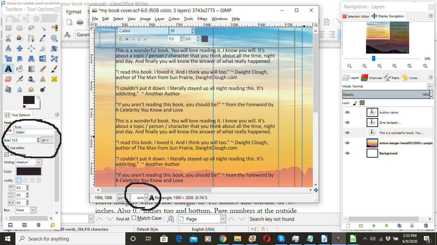Select the Text tool in toolbox

point(8,68)
